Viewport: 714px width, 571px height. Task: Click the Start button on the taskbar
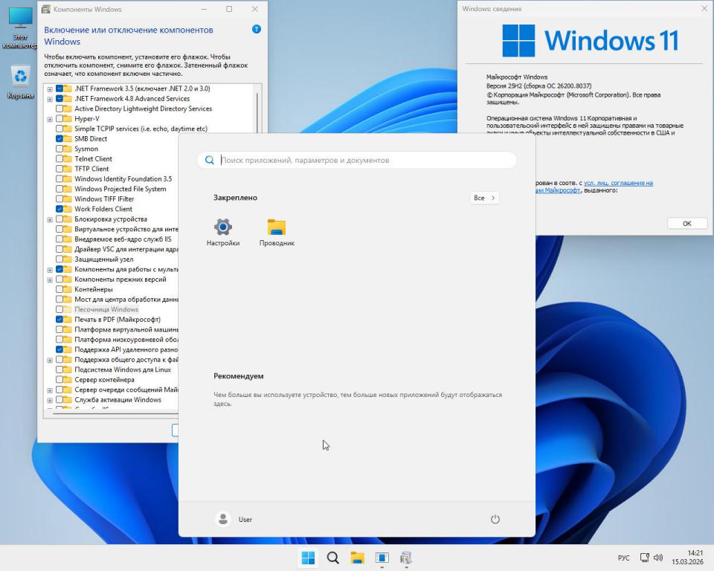(x=308, y=558)
